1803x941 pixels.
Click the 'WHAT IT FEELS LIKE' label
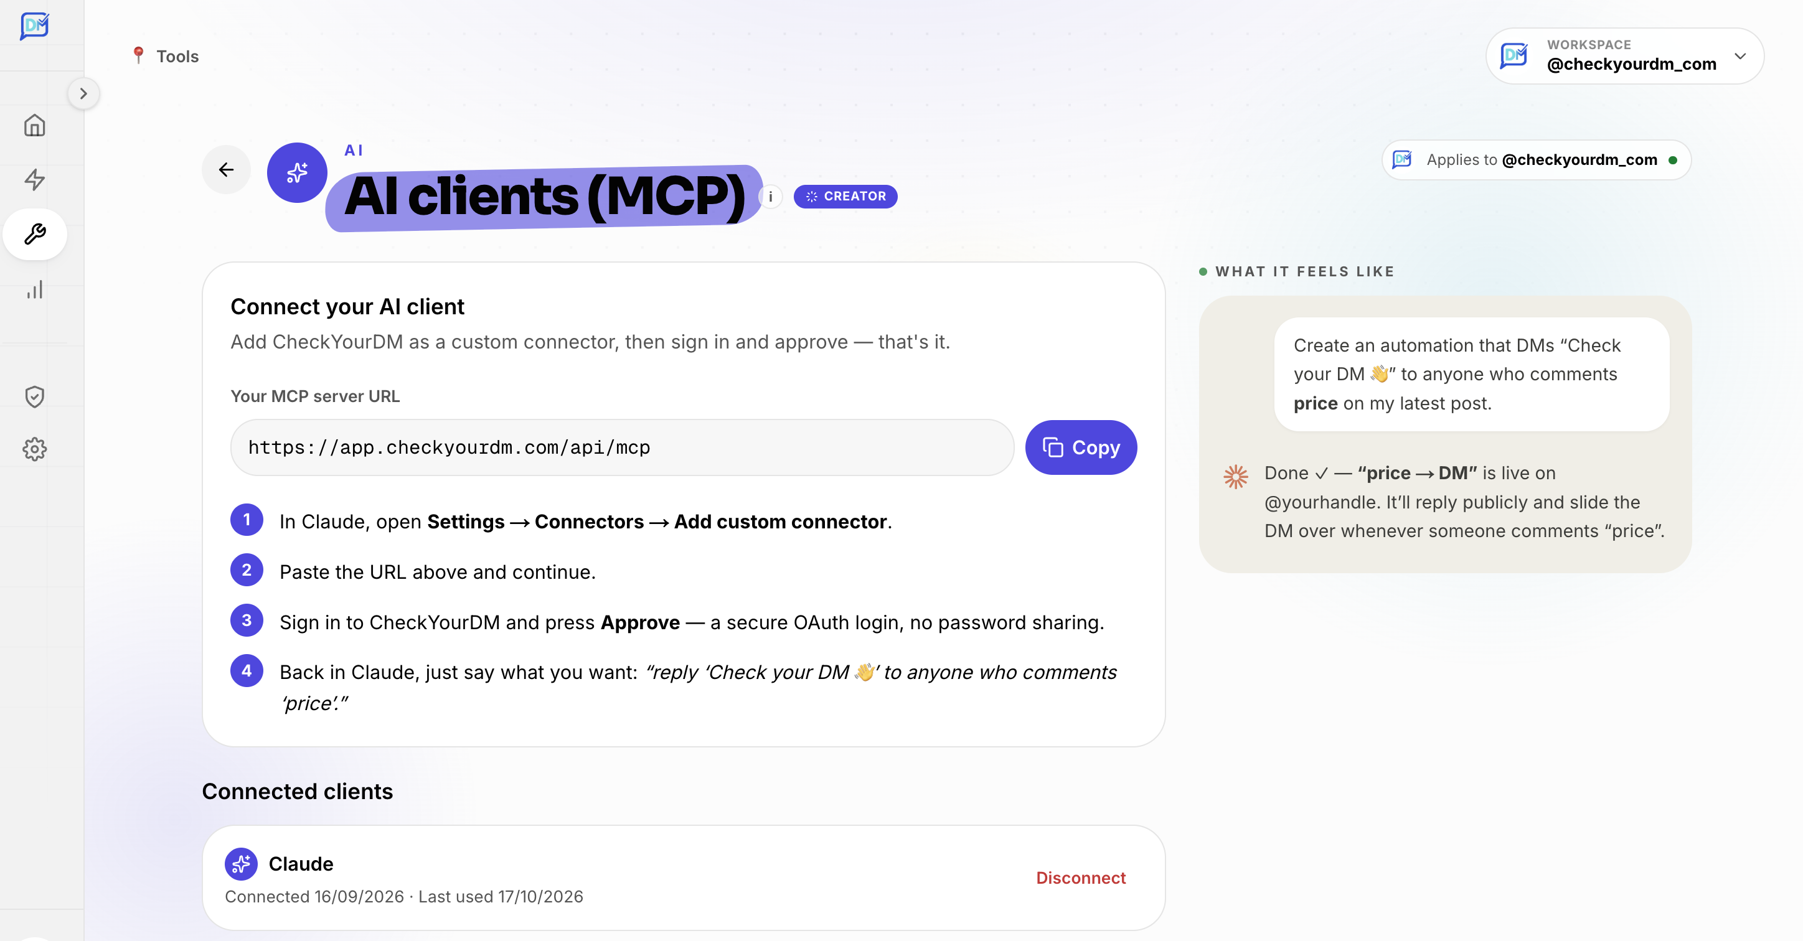click(x=1305, y=271)
